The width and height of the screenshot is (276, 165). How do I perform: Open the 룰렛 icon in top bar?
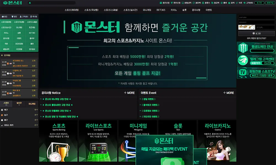222,3
